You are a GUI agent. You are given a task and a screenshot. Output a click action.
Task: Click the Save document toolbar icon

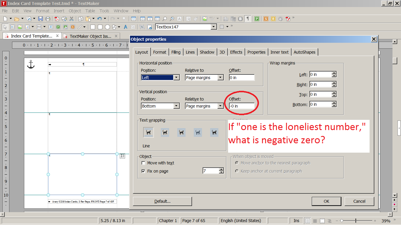coord(41,19)
